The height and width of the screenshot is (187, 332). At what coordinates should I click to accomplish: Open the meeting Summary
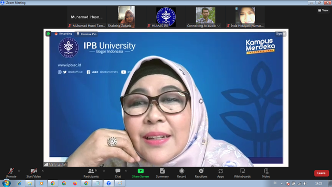coord(162,173)
